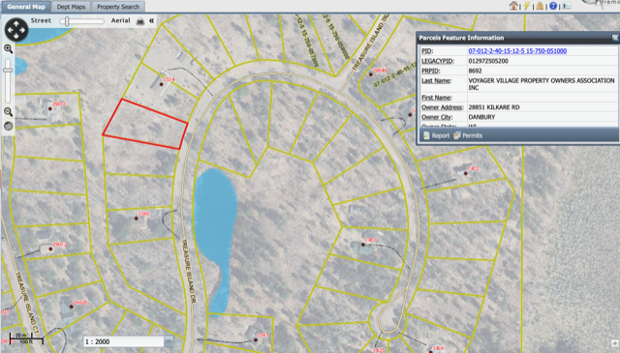Click the yellow lightning bolt icon
Screen dimensions: 620x353
527,6
